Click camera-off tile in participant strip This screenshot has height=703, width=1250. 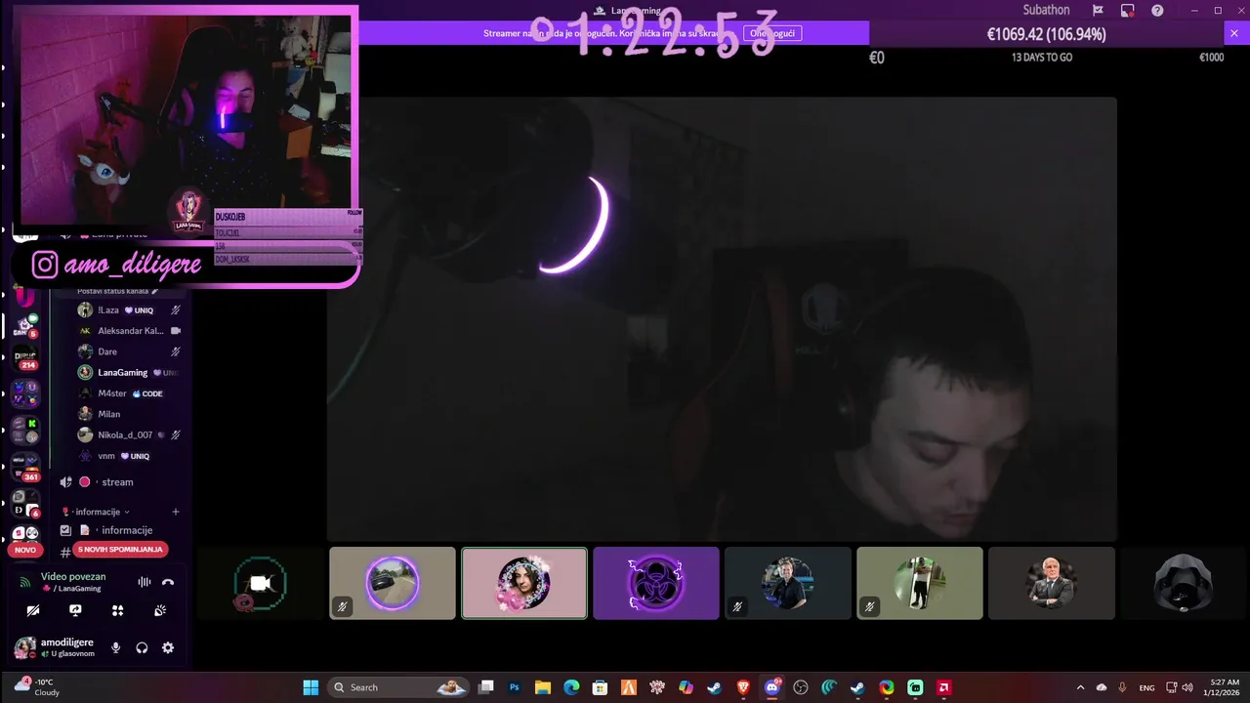click(x=260, y=583)
